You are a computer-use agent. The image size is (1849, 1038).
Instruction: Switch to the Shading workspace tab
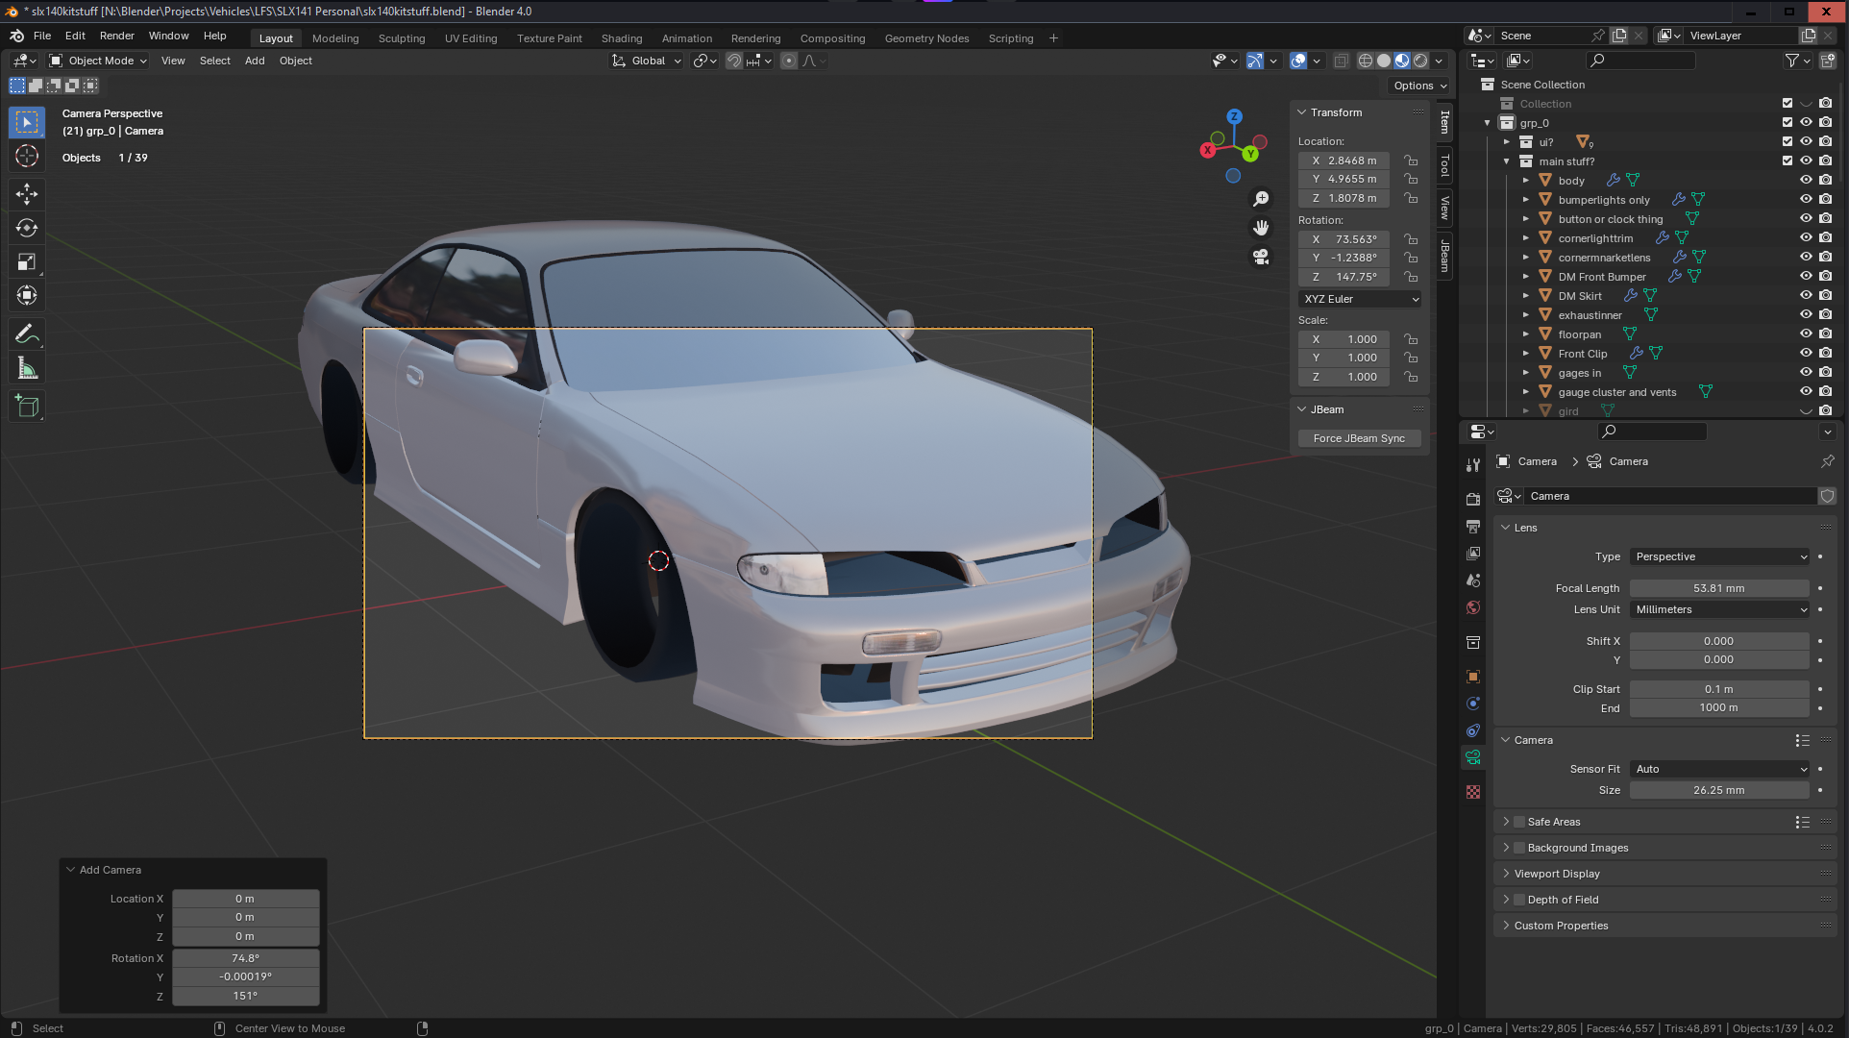pyautogui.click(x=621, y=38)
